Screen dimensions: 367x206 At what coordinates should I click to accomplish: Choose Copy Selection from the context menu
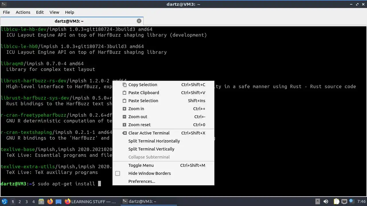(x=163, y=85)
